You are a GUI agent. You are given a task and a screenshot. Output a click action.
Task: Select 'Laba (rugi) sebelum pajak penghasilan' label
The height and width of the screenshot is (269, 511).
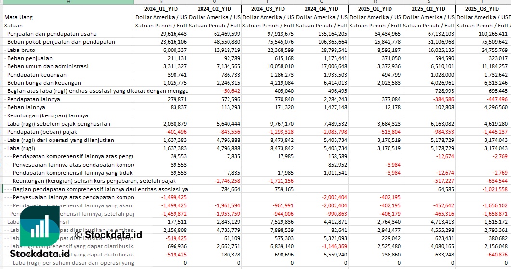[x=59, y=124]
